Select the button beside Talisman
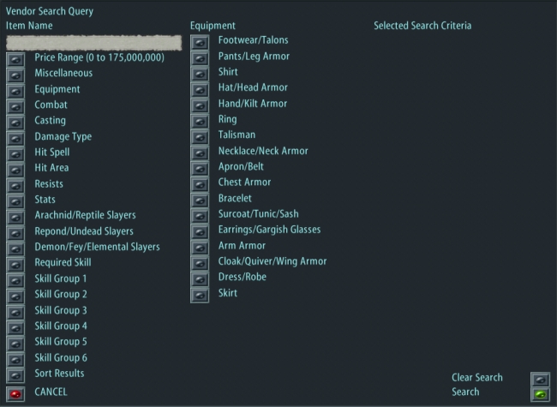Screen dimensions: 557x407 (200, 137)
